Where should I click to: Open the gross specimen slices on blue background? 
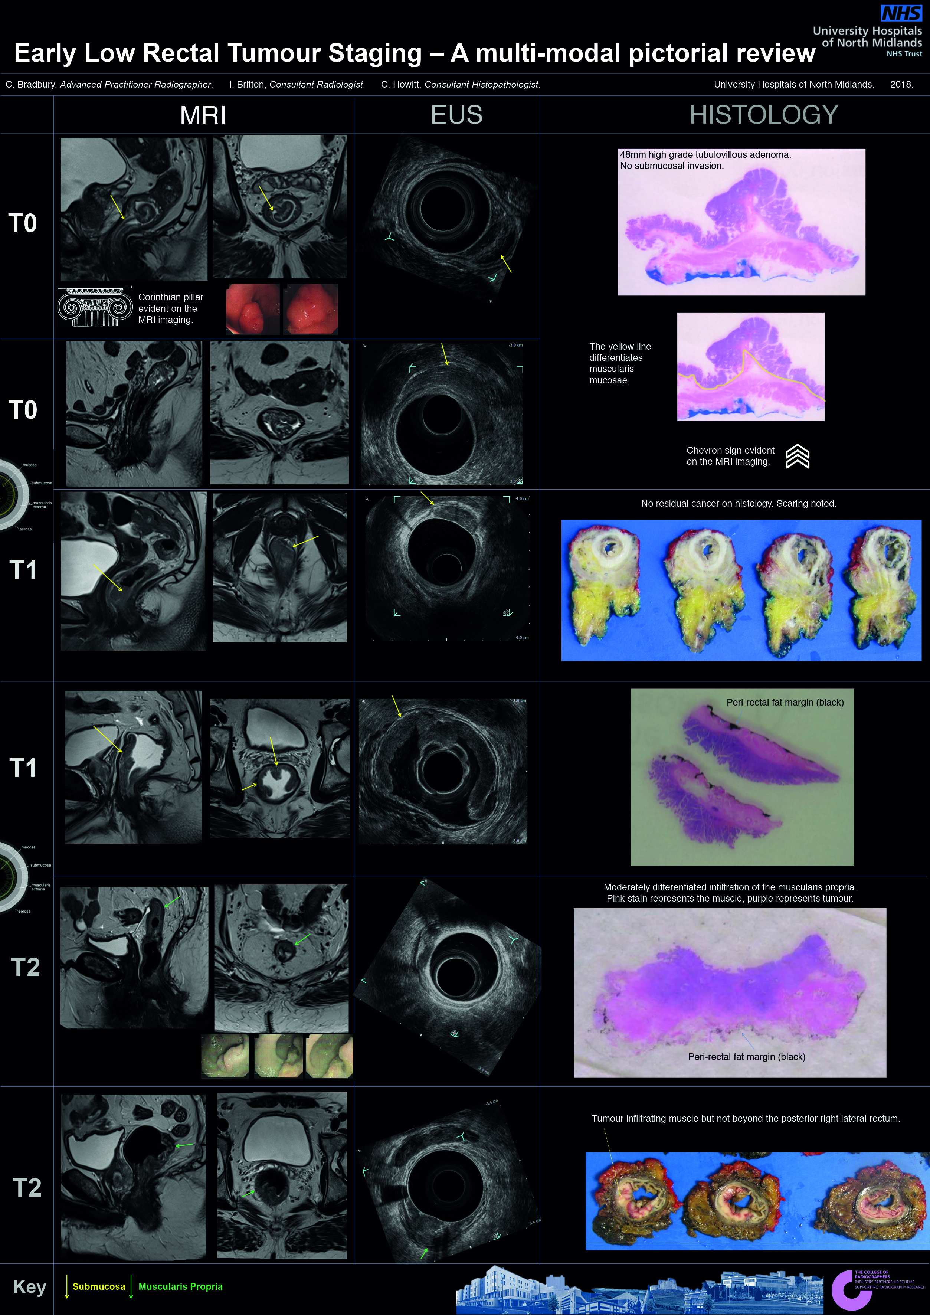(x=741, y=591)
